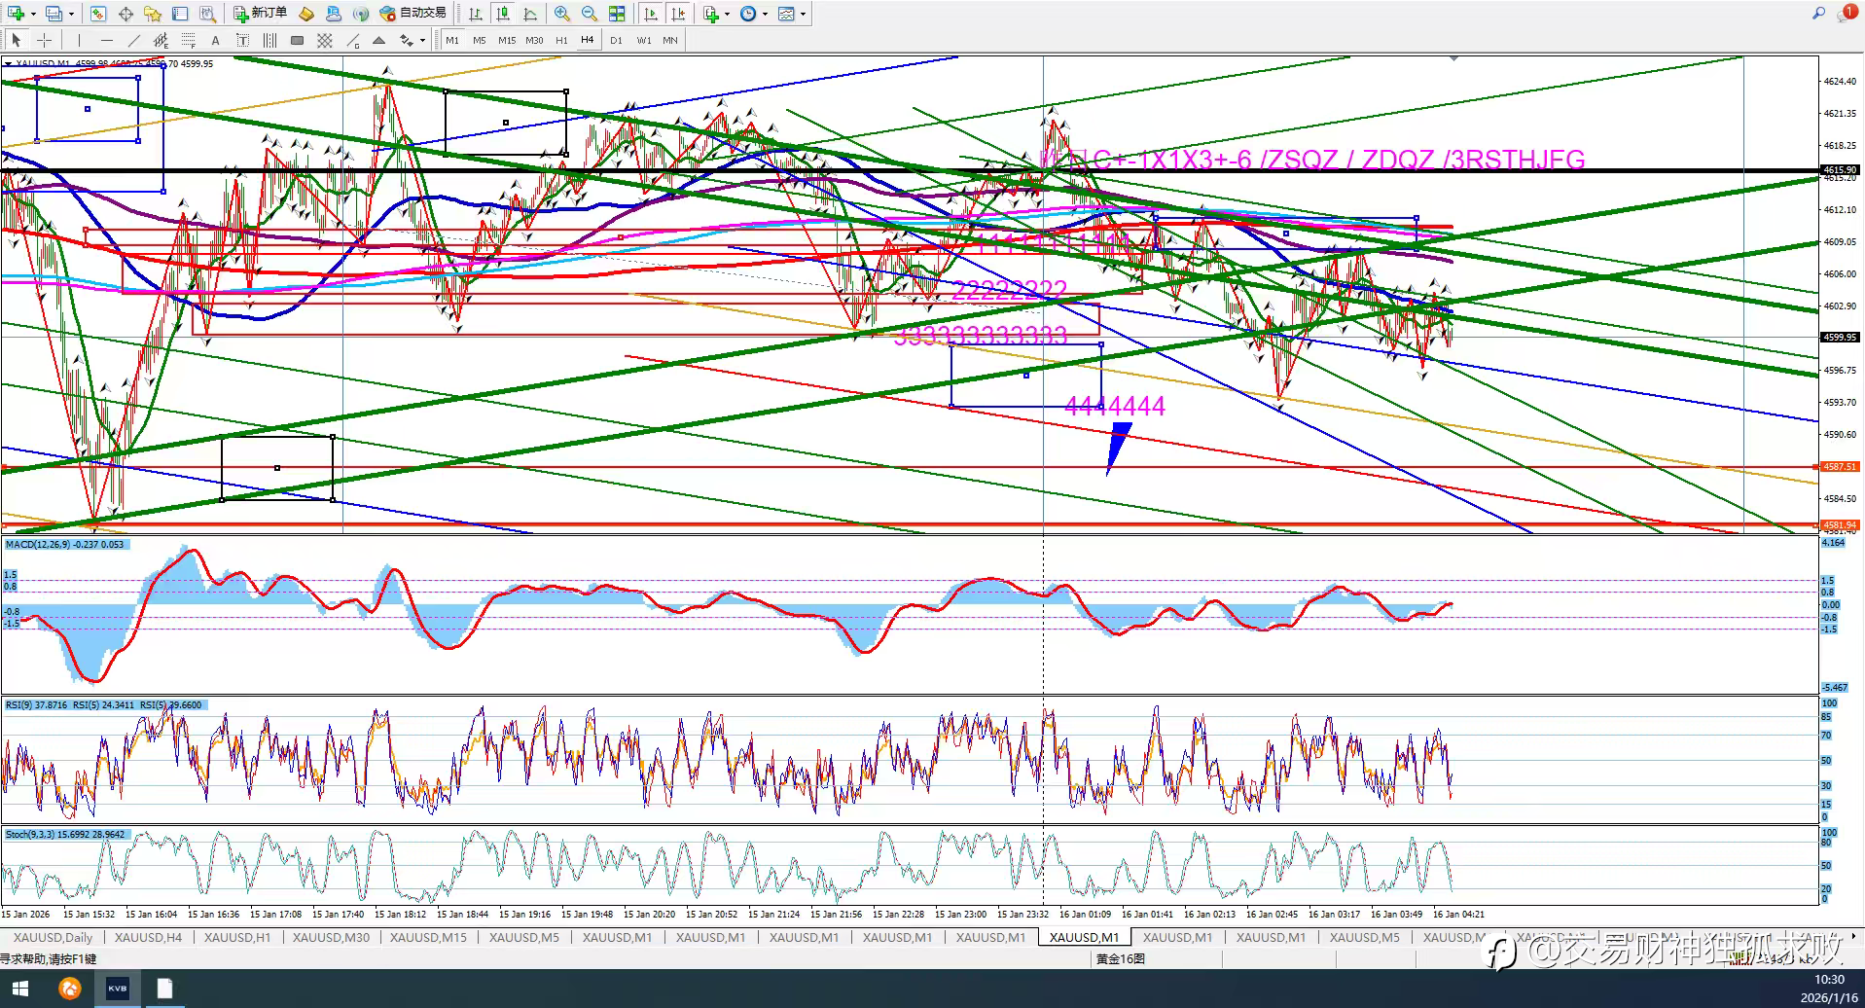Image resolution: width=1865 pixels, height=1008 pixels.
Task: Zoom in on the chart
Action: pyautogui.click(x=561, y=14)
